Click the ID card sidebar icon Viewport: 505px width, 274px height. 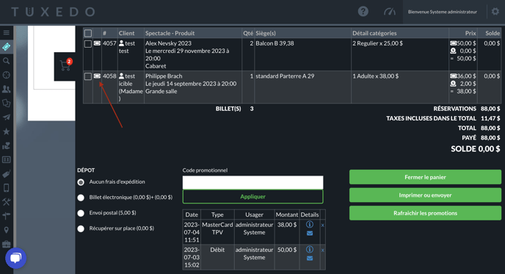point(6,160)
